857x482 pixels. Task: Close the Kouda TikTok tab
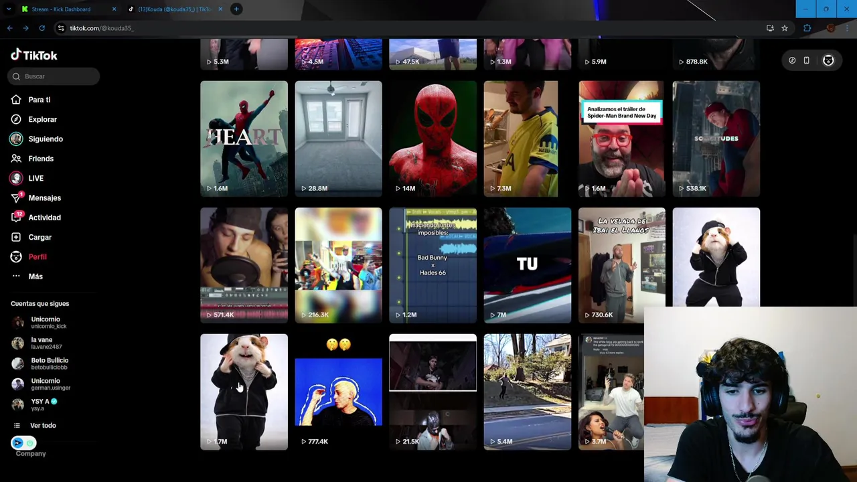click(220, 9)
